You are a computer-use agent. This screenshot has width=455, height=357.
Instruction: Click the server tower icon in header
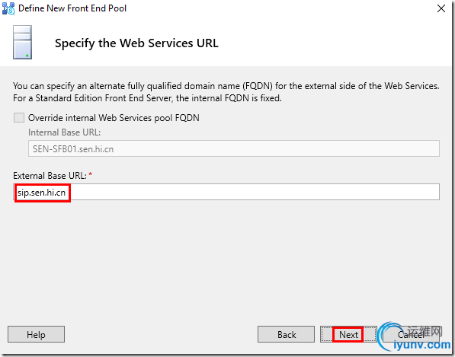point(22,43)
